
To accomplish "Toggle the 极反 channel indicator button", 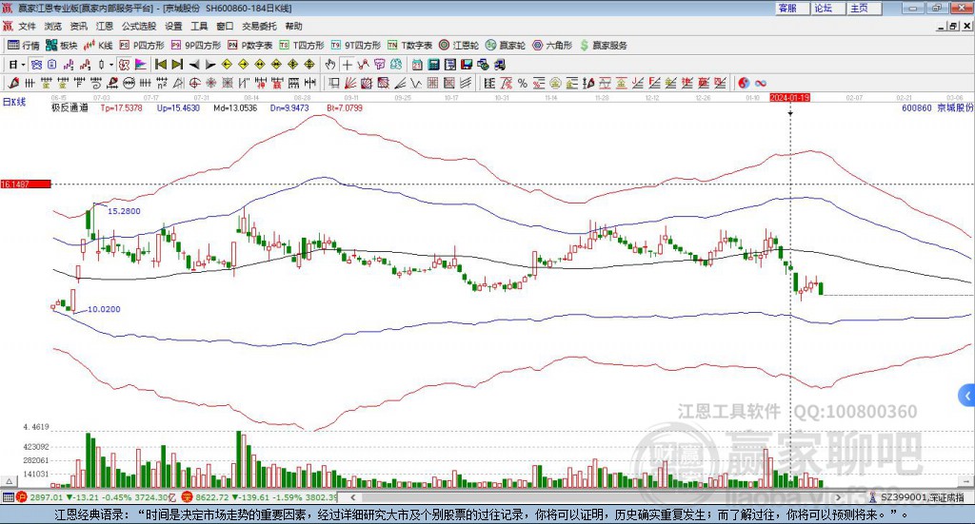I will click(125, 65).
